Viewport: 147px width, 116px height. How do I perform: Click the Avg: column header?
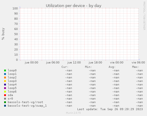coord(112,67)
